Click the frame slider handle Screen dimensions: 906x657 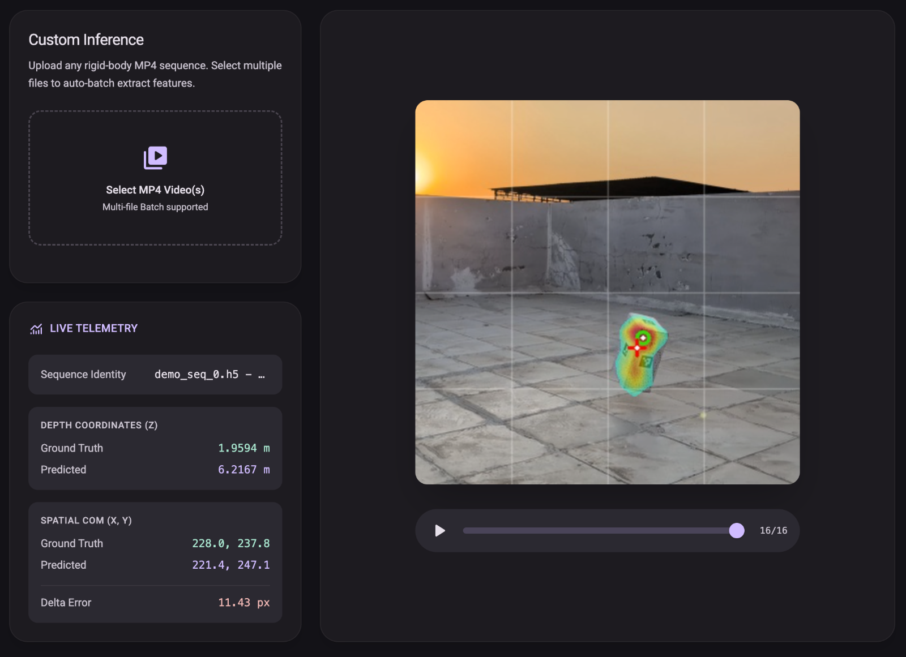pyautogui.click(x=737, y=531)
